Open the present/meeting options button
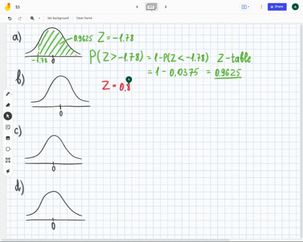The image size is (303, 242). (246, 7)
